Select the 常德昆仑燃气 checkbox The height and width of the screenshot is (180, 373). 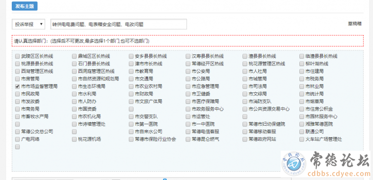tap(188, 139)
